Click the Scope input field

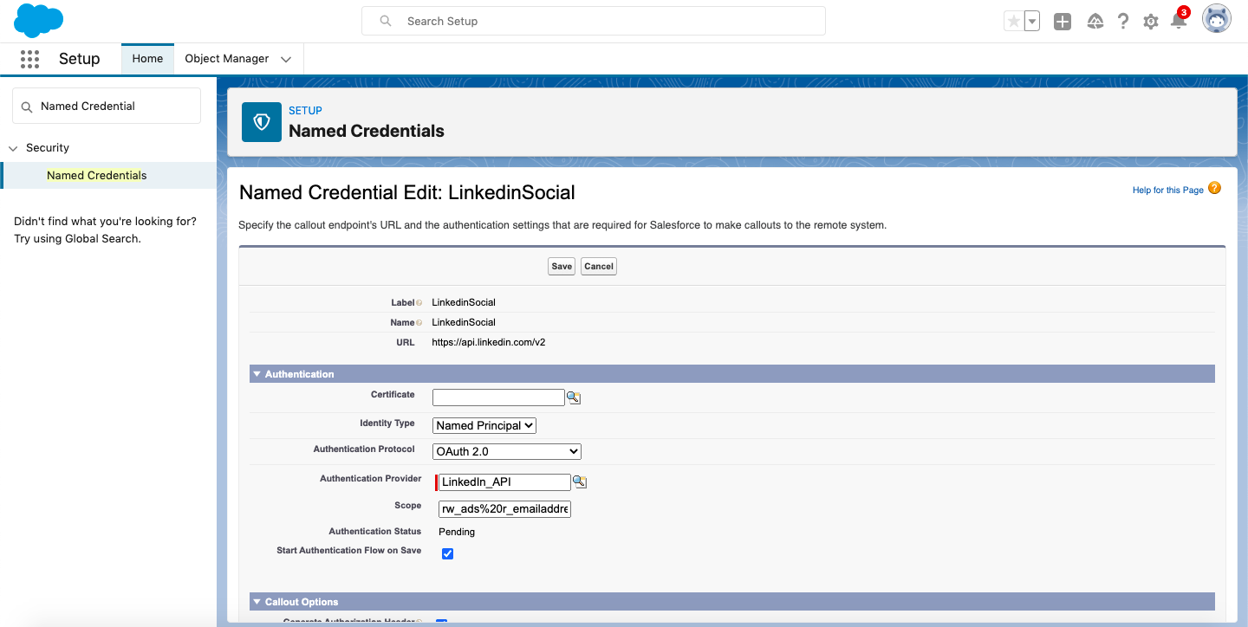click(x=504, y=509)
